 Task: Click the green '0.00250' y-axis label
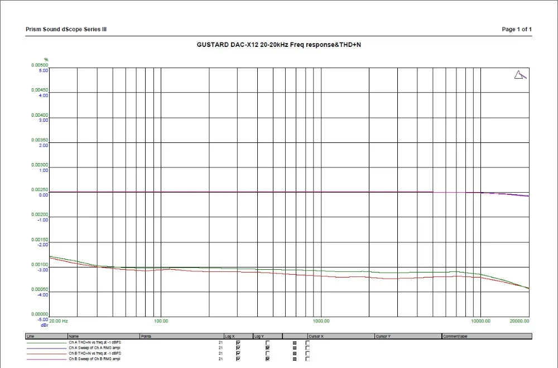point(40,190)
